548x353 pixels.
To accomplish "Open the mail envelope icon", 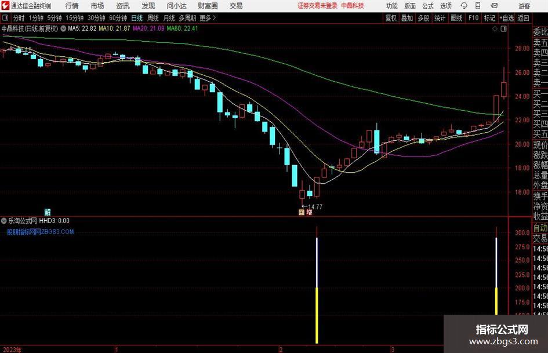I will coord(494,6).
